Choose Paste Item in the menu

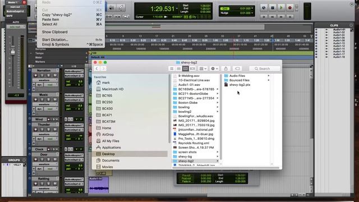(x=71, y=20)
